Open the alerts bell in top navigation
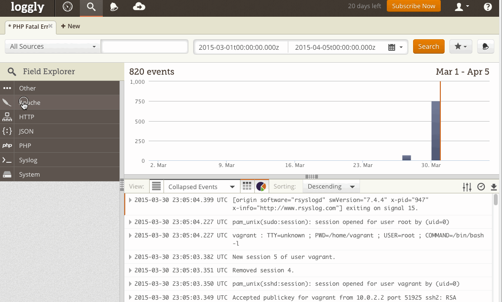The height and width of the screenshot is (302, 502). point(114,7)
